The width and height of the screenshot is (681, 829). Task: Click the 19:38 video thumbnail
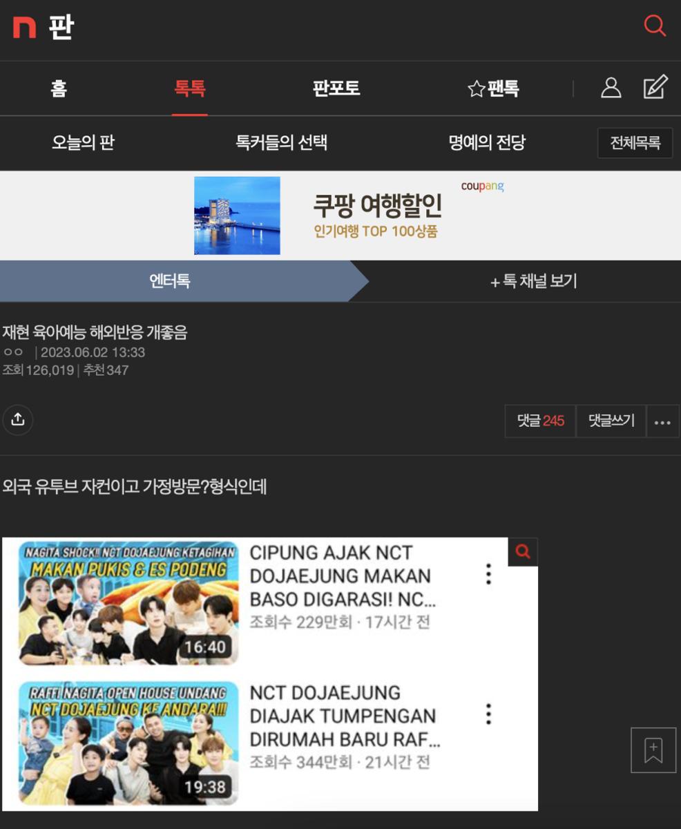[x=128, y=743]
